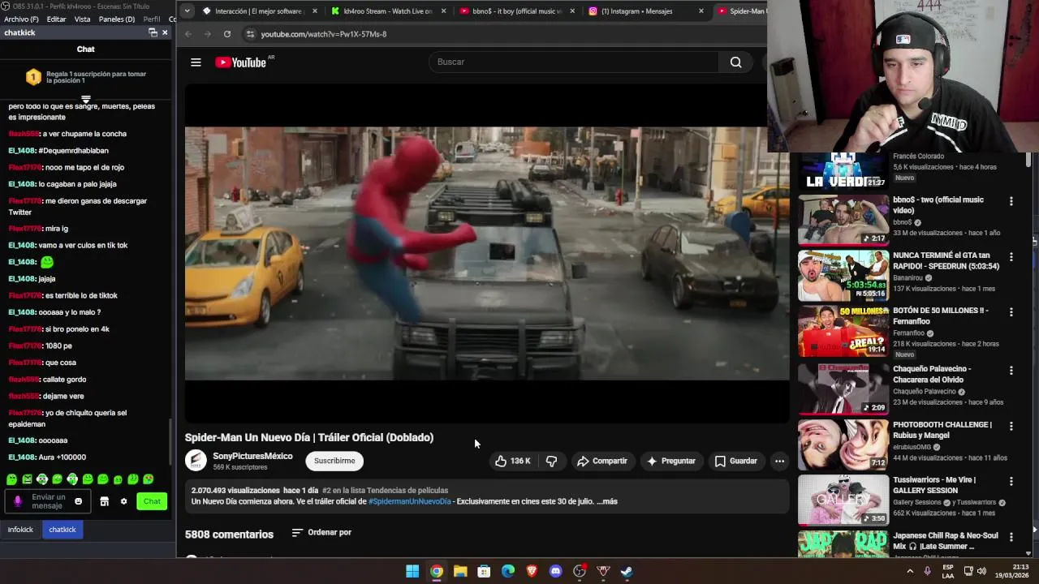Image resolution: width=1039 pixels, height=584 pixels.
Task: Open Chrome tab search dropdown arrow
Action: click(187, 11)
